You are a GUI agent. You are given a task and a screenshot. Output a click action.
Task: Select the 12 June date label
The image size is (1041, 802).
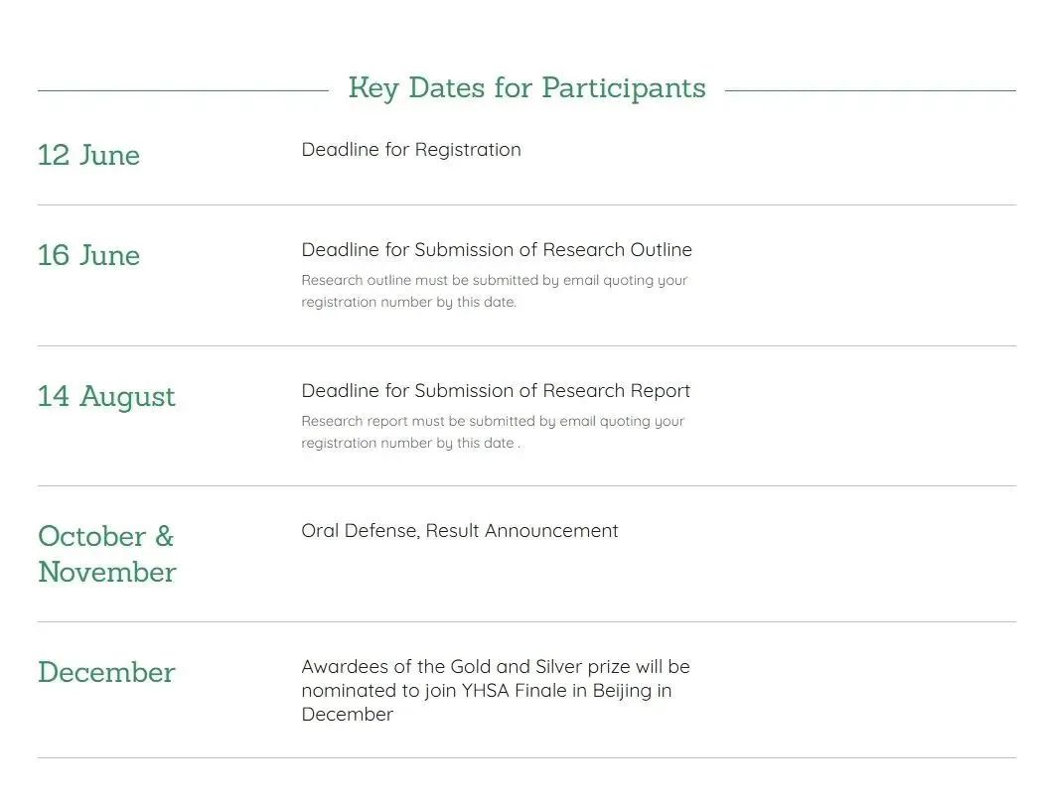coord(88,155)
